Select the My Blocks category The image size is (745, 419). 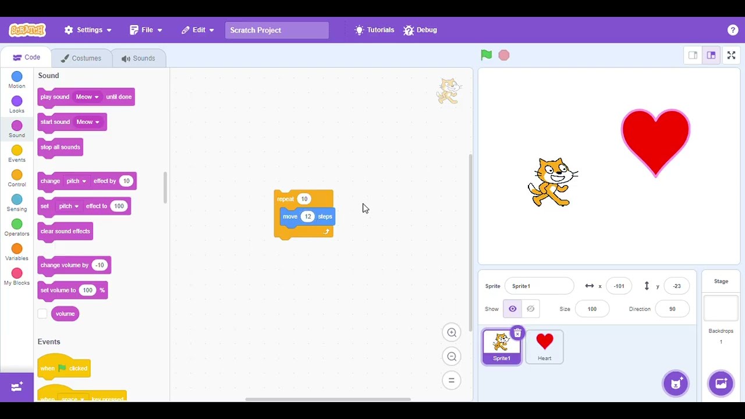(17, 277)
